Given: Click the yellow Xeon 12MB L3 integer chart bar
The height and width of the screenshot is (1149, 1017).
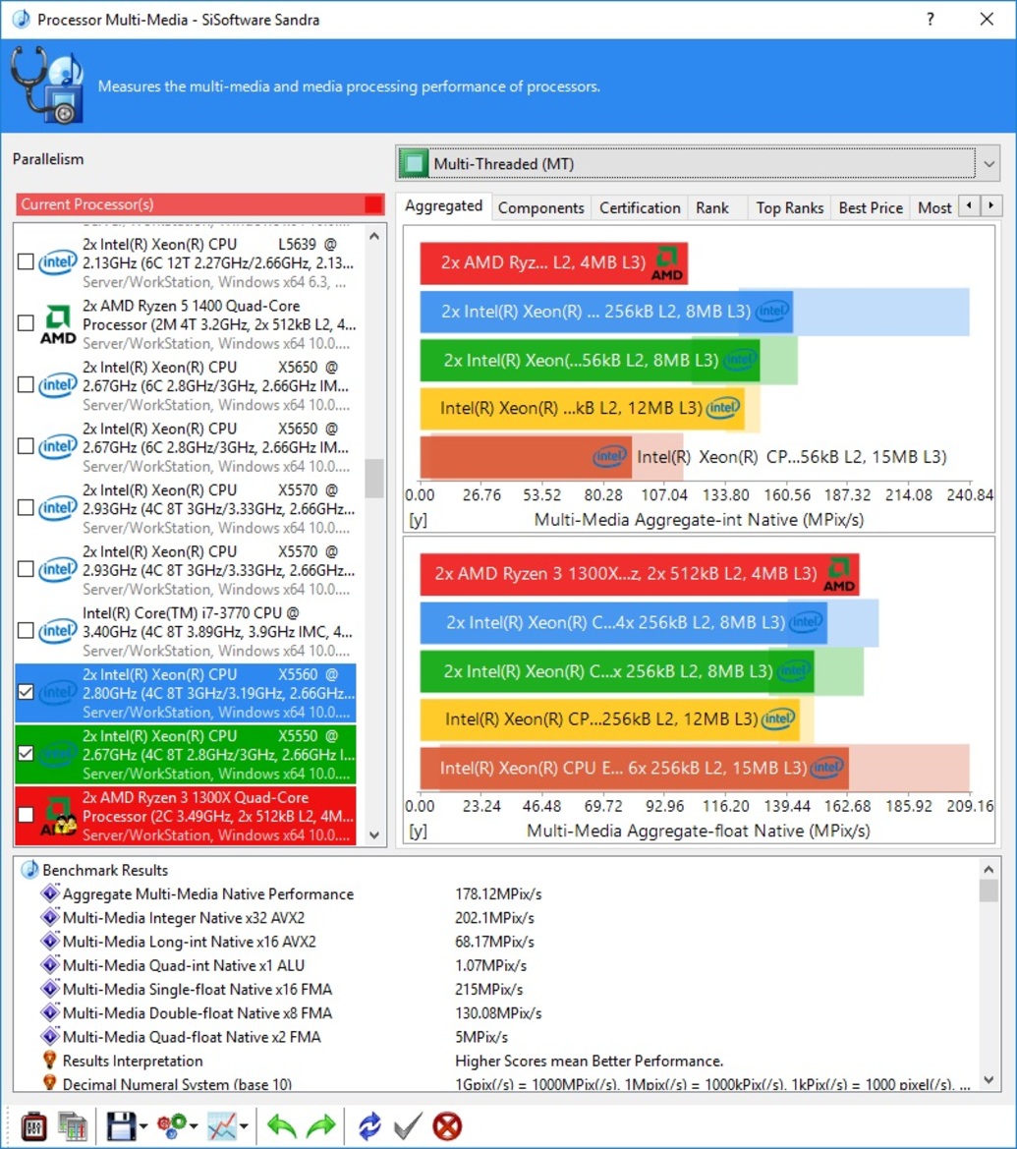Looking at the screenshot, I should (582, 408).
